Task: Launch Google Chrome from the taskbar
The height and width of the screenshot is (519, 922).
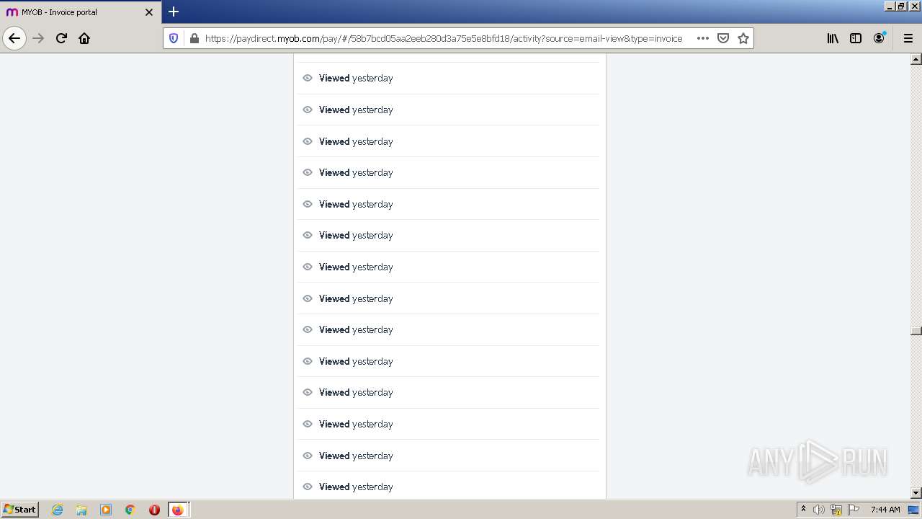Action: (130, 510)
